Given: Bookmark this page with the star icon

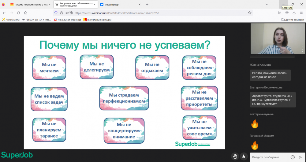Looking at the screenshot, I should 250,13.
